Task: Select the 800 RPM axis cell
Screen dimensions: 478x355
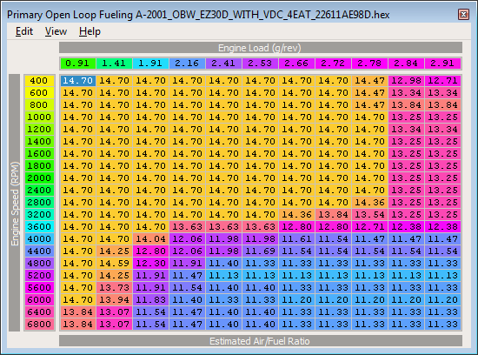Action: coord(39,105)
